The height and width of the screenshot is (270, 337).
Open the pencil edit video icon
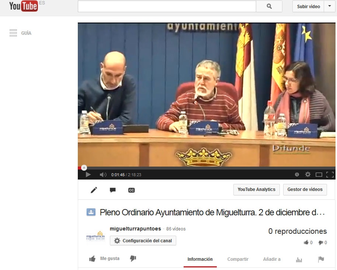pos(94,190)
